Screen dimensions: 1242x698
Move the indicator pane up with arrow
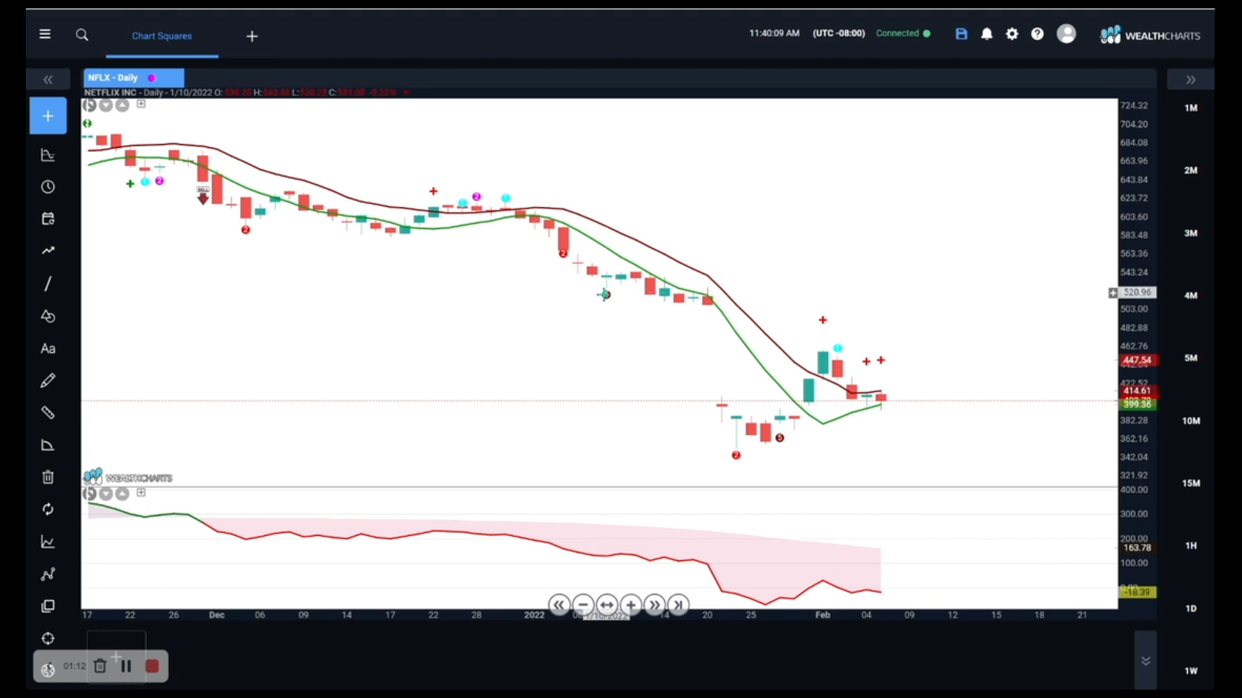click(122, 494)
